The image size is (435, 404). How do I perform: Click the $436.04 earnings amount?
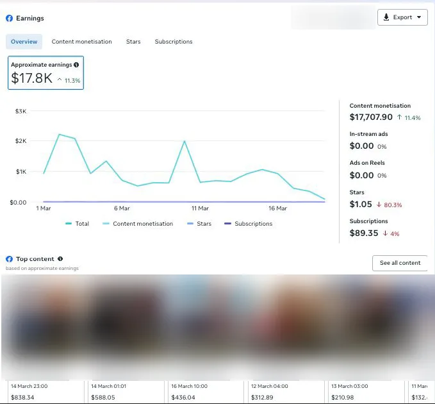coord(183,398)
